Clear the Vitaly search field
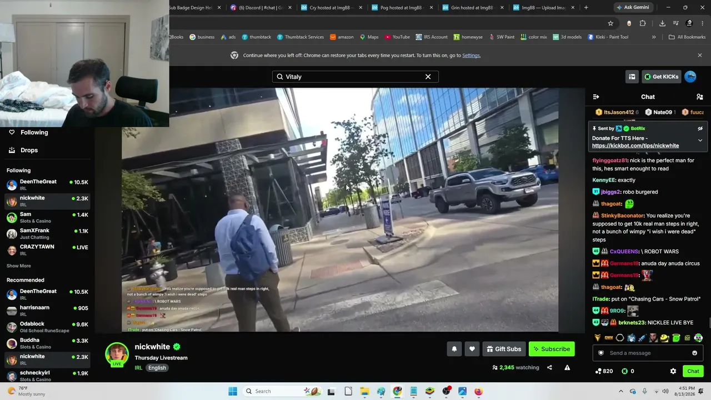711x400 pixels. [428, 77]
